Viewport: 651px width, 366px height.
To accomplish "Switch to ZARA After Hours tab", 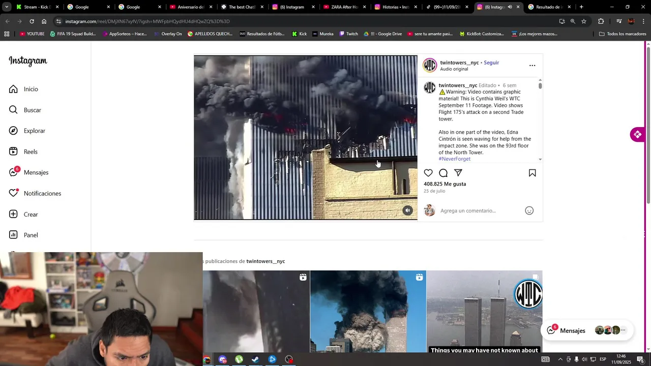I will pyautogui.click(x=344, y=7).
